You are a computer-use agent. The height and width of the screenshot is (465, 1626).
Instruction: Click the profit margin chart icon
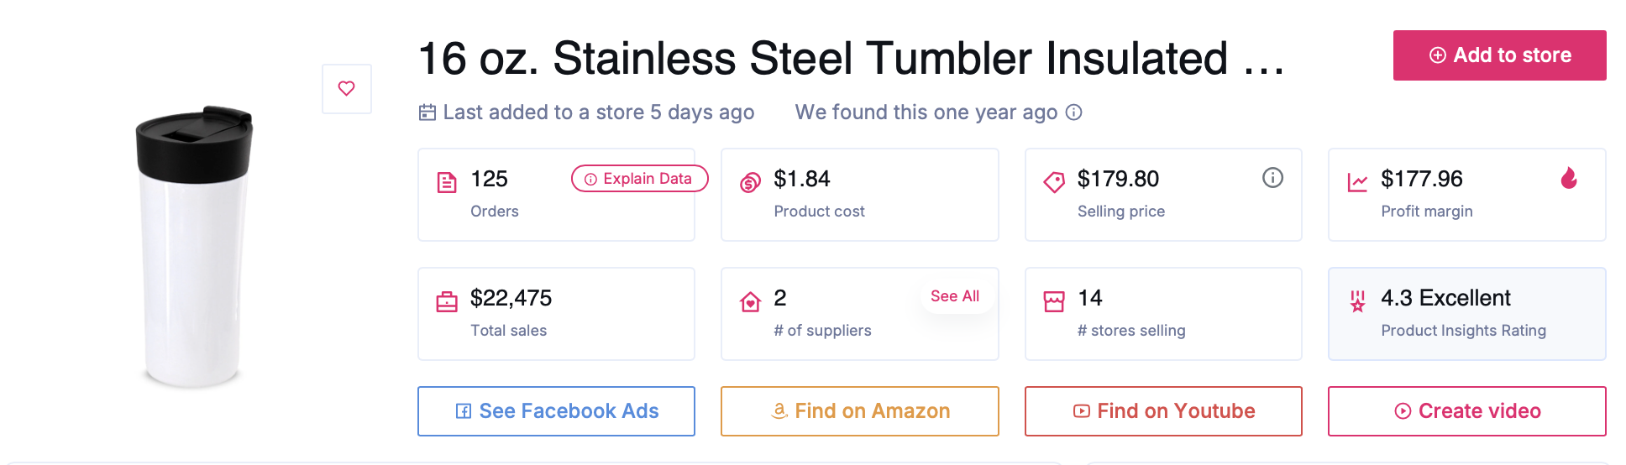coord(1357,182)
